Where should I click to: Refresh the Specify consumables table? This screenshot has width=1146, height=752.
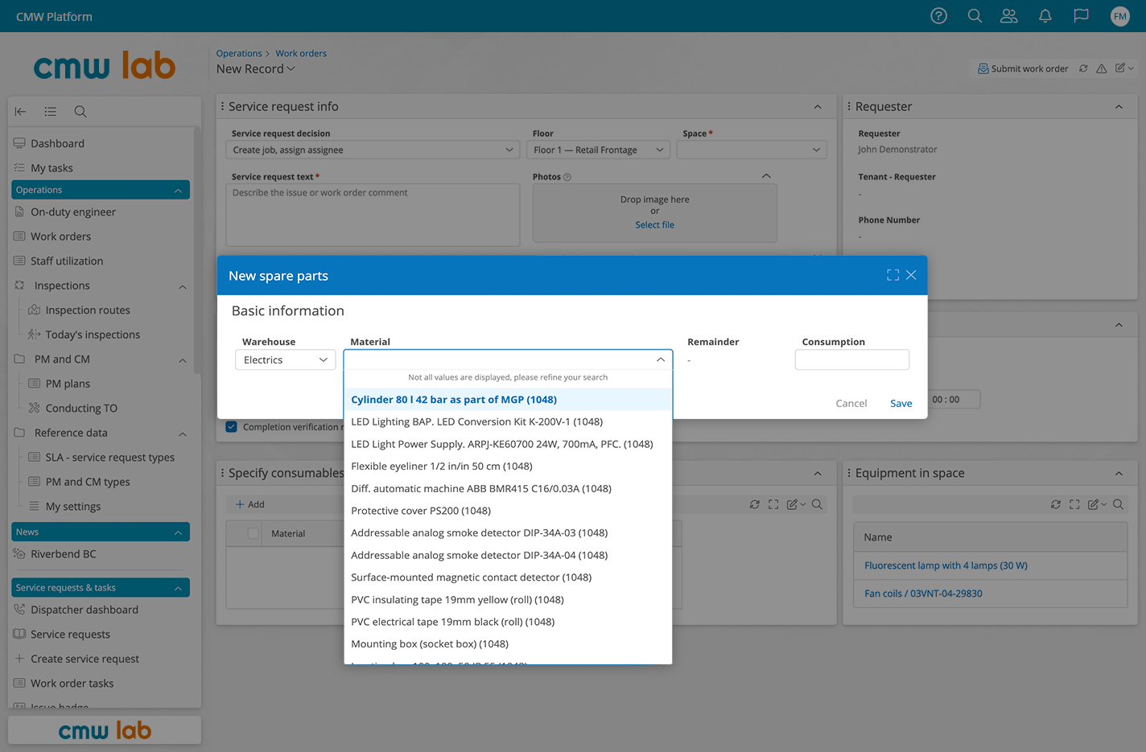(754, 504)
